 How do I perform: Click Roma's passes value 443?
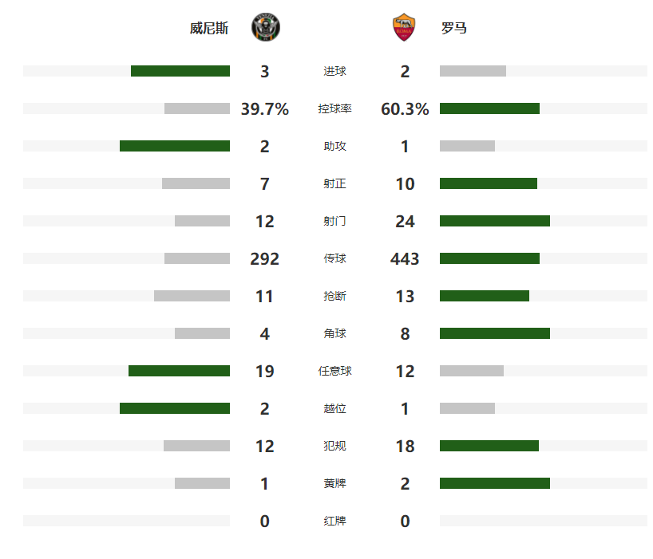(x=405, y=258)
